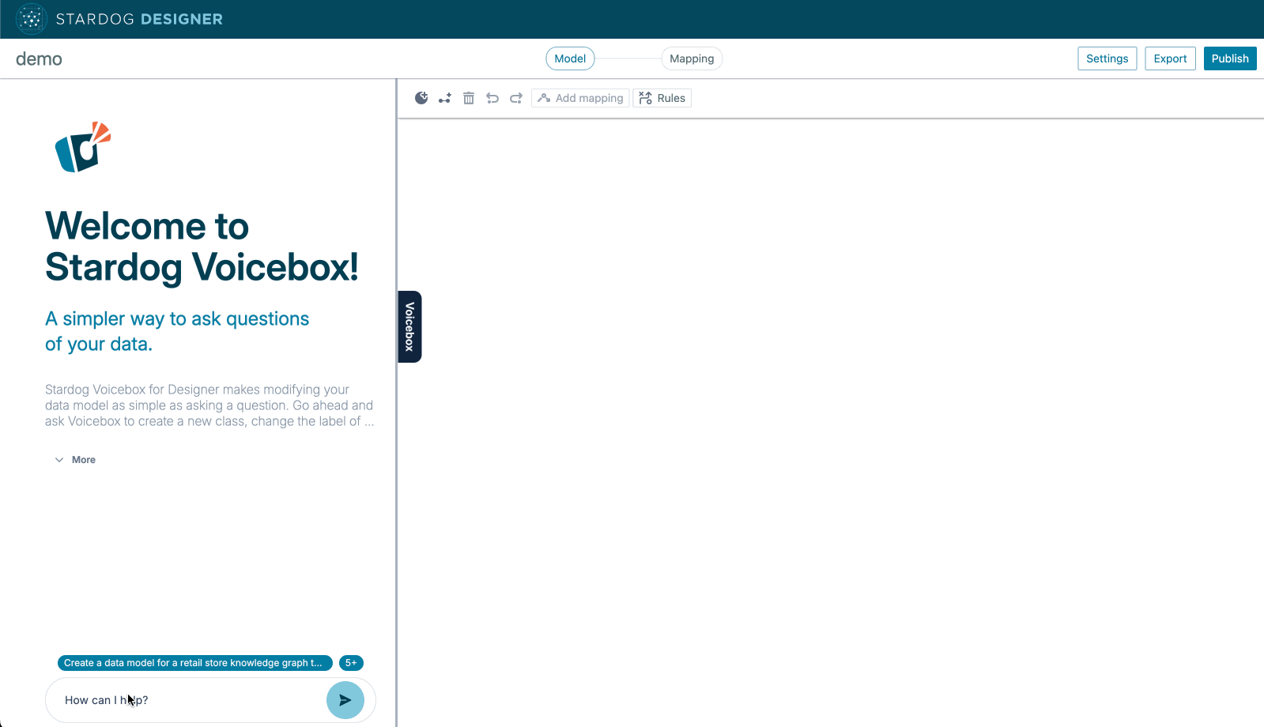Choose the retail store data model suggestion
Screen dimensions: 1264x727
point(194,663)
